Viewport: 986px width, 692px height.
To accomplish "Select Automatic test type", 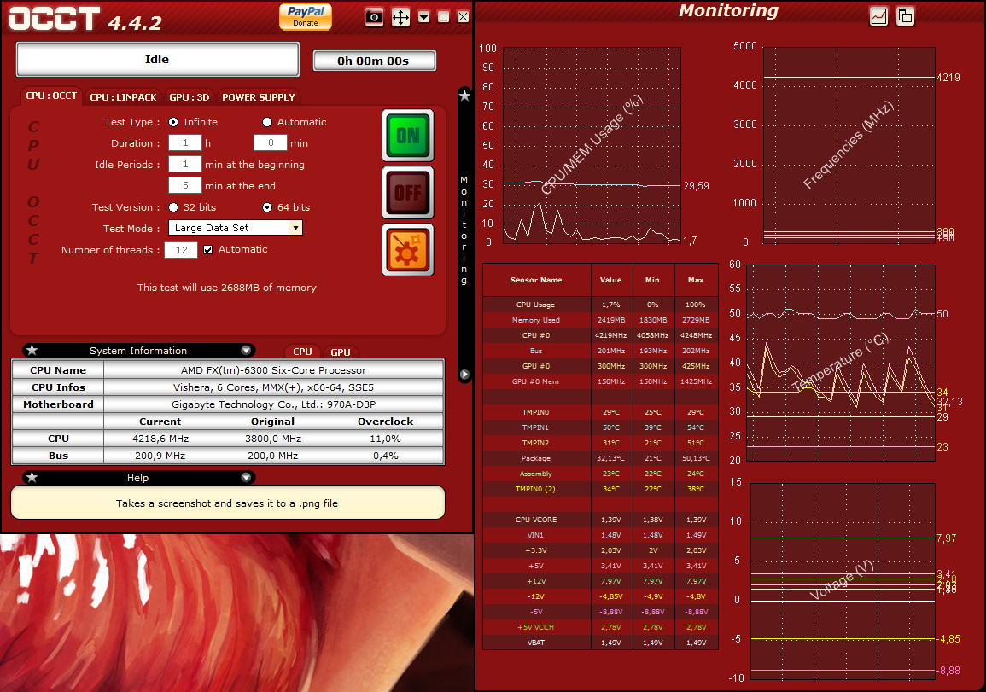I will [x=267, y=122].
